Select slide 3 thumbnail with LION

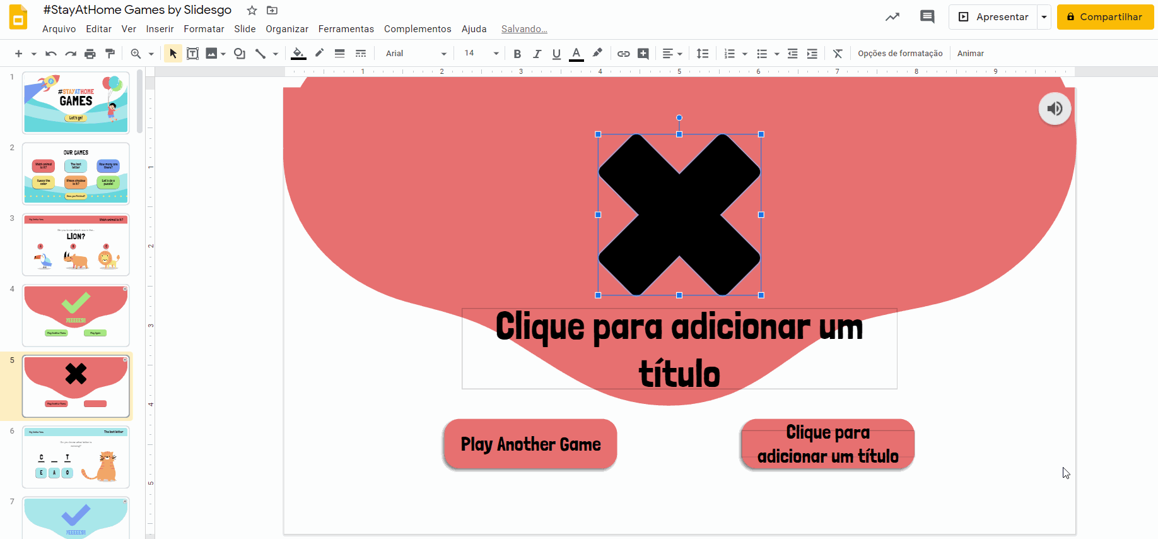tap(76, 244)
